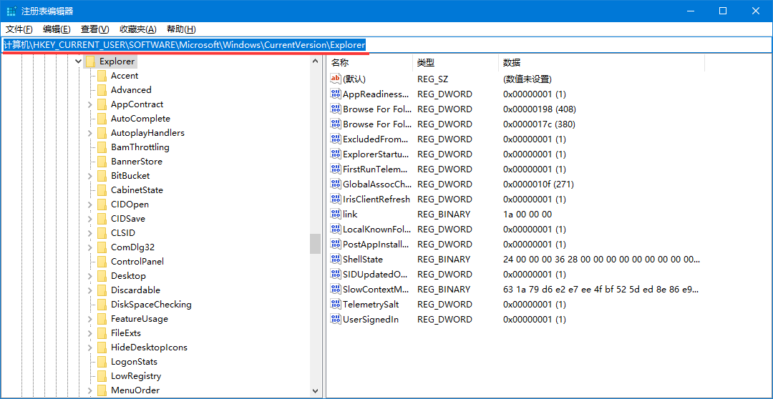Viewport: 773px width, 399px height.
Task: Click the registry path address bar
Action: click(386, 45)
